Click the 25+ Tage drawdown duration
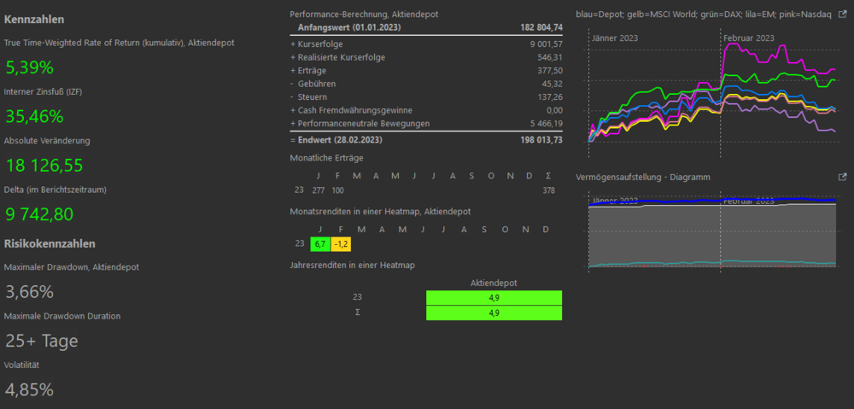 tap(41, 342)
